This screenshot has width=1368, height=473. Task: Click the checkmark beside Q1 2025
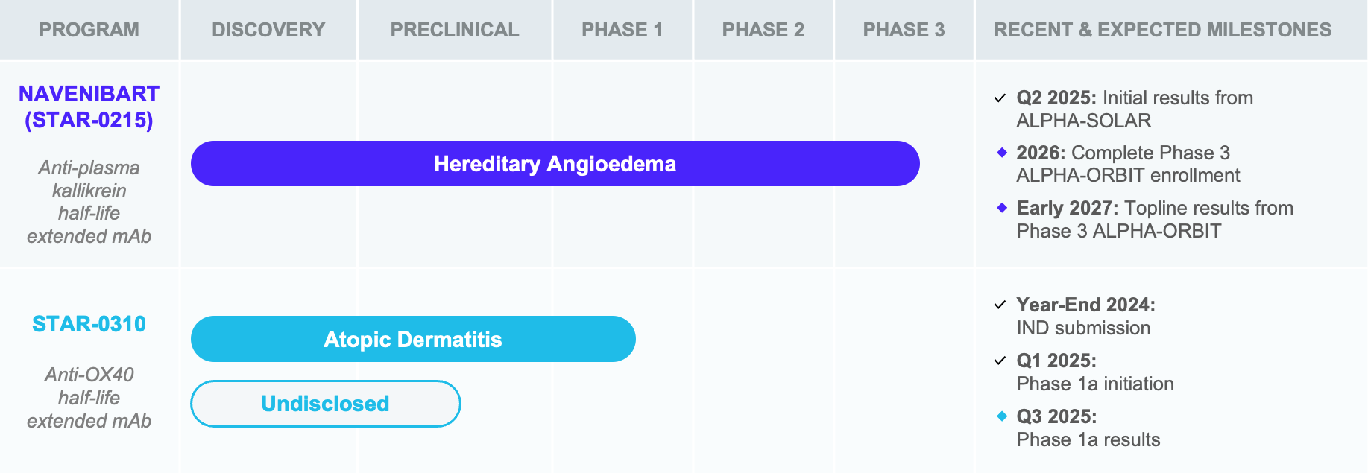tap(1000, 361)
